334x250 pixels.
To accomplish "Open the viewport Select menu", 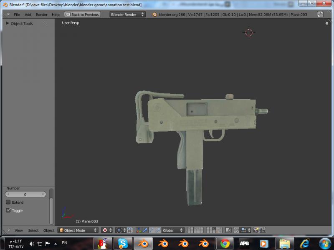I will point(33,230).
